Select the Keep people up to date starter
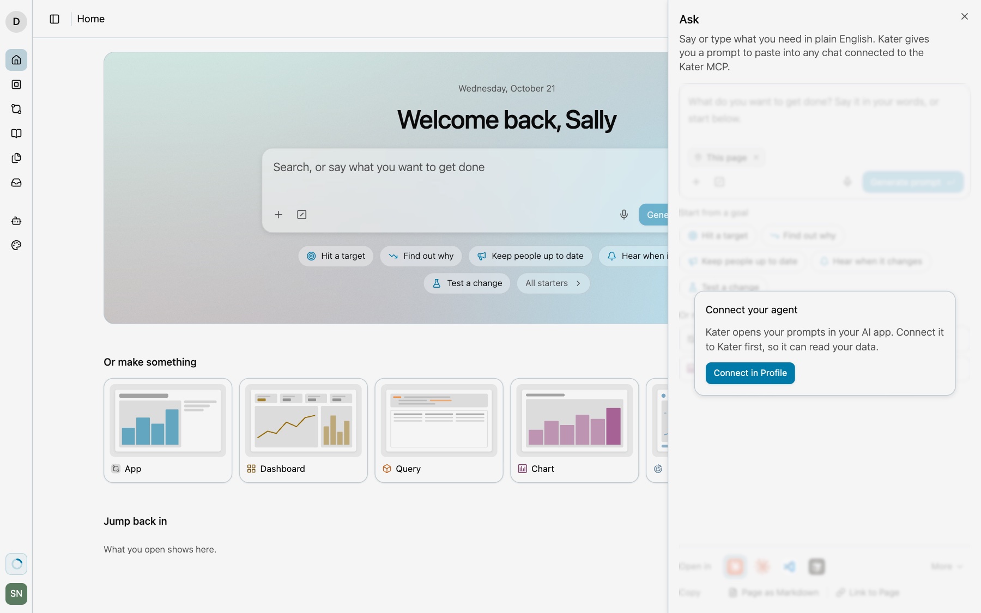981x613 pixels. pos(530,256)
